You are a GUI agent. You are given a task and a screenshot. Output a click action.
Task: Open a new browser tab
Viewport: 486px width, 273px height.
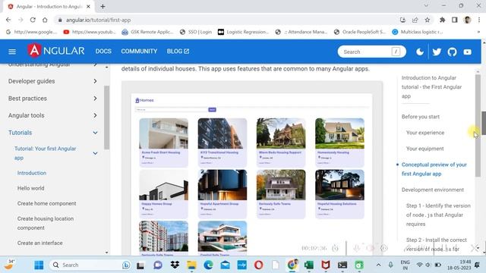[103, 6]
